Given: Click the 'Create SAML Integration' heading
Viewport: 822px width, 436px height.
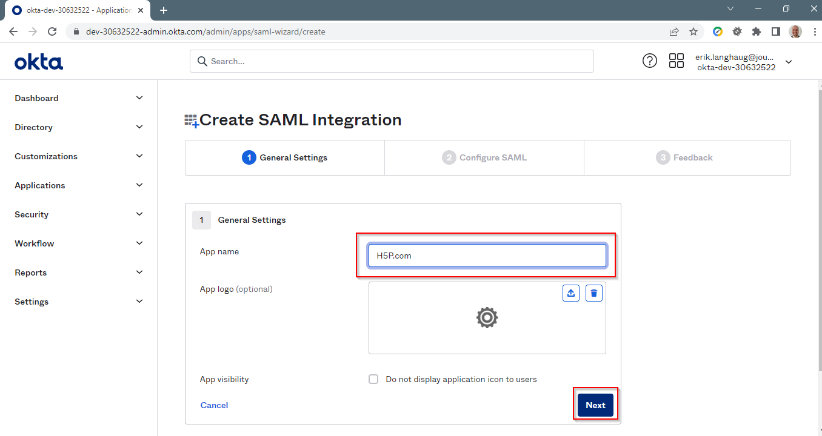Looking at the screenshot, I should coord(301,120).
